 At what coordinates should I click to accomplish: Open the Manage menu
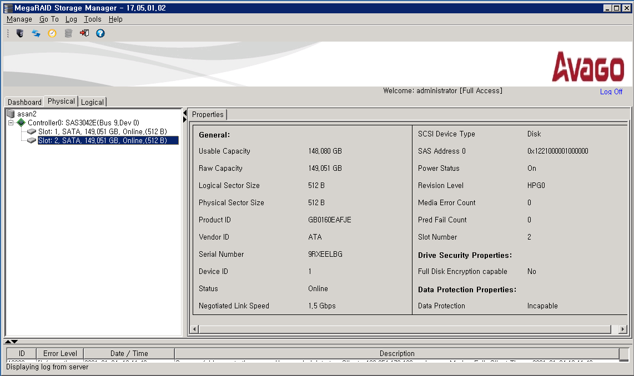coord(19,19)
